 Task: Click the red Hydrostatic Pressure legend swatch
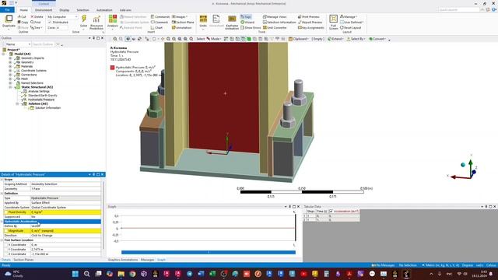[x=112, y=68]
